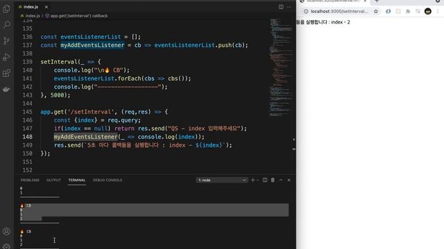Click the browser media control icon

point(418,11)
